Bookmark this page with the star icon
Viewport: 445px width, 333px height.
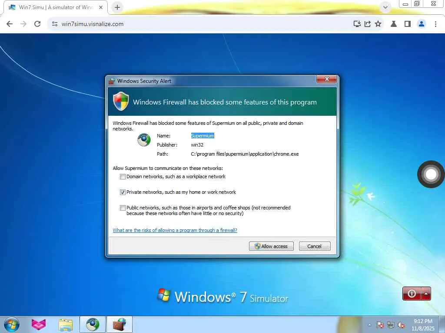(x=378, y=24)
